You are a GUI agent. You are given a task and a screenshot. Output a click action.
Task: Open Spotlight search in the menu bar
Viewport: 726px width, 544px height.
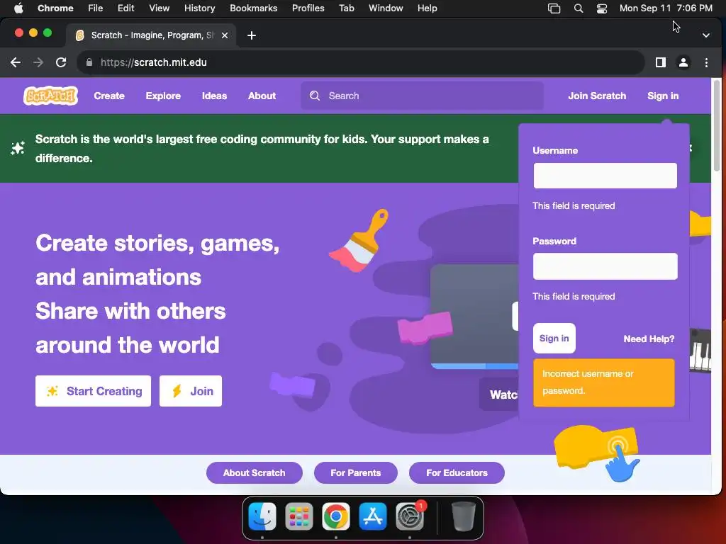point(579,8)
